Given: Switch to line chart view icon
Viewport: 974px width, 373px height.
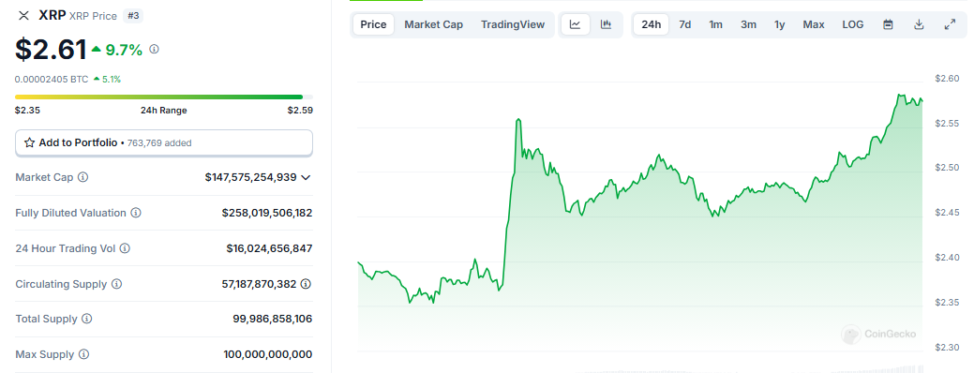Looking at the screenshot, I should coord(576,24).
